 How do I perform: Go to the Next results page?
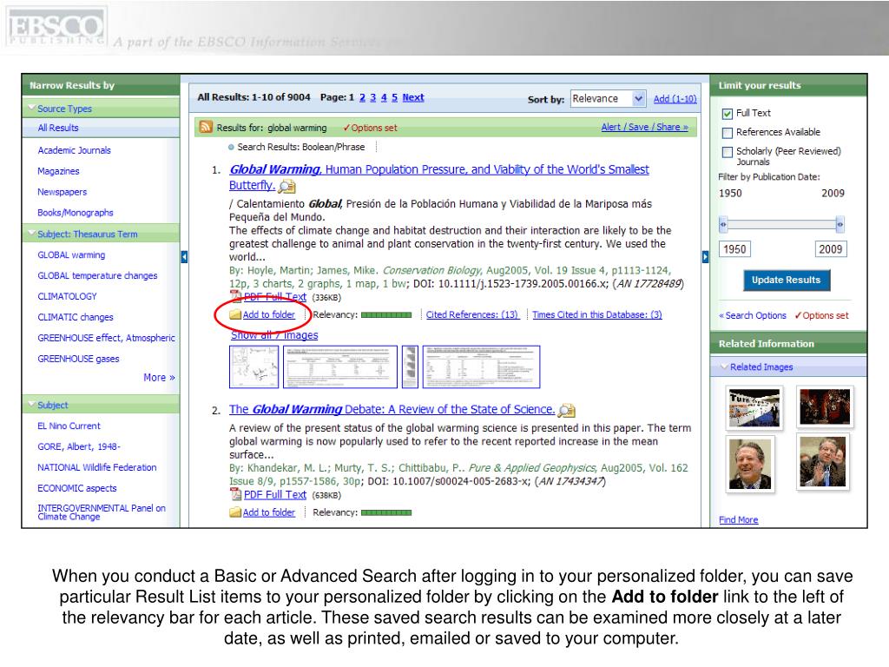[x=412, y=97]
